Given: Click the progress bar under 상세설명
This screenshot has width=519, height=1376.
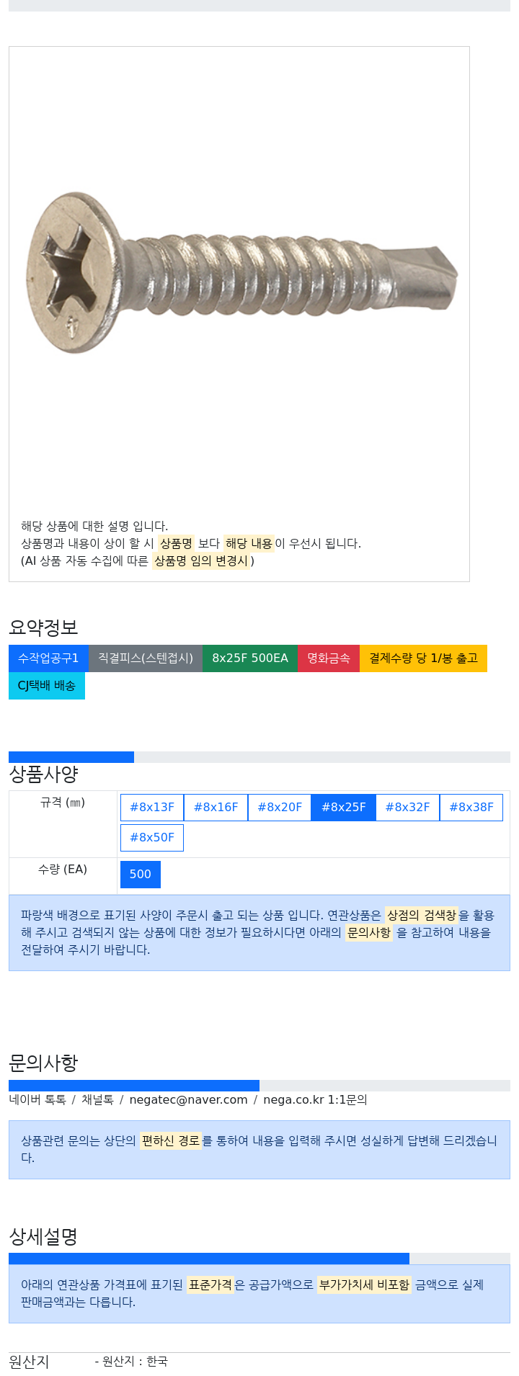Looking at the screenshot, I should tap(259, 1259).
